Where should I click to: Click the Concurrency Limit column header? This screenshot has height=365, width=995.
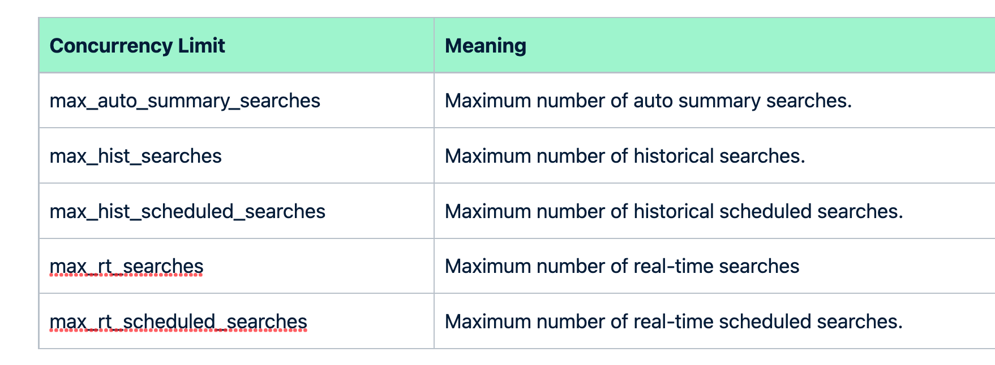(137, 46)
